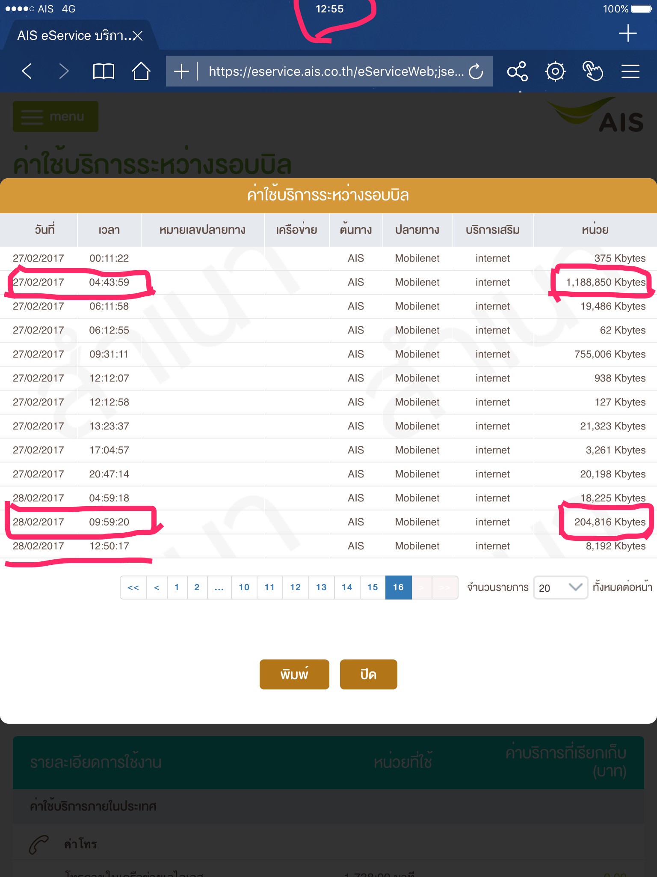Screen dimensions: 657x877
Task: Open the browser hamburger menu
Action: (630, 71)
